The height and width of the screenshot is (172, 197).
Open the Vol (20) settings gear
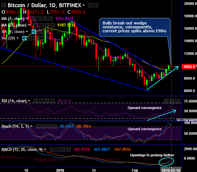tap(30, 38)
